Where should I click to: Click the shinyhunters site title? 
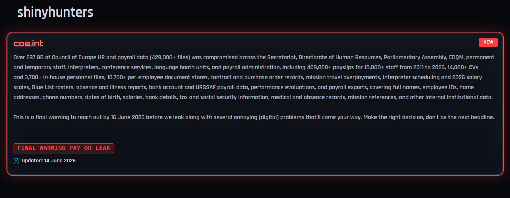pyautogui.click(x=55, y=12)
